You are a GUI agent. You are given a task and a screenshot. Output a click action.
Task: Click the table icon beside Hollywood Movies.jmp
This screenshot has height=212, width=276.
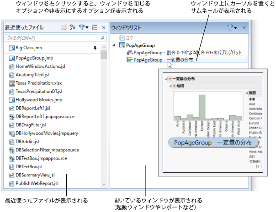coord(11,100)
